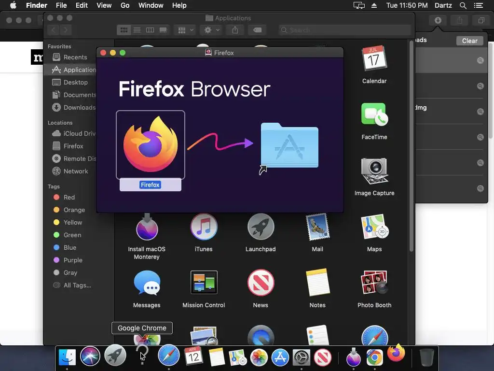Open the Notes icon in the Dock
The height and width of the screenshot is (371, 494).
click(217, 357)
